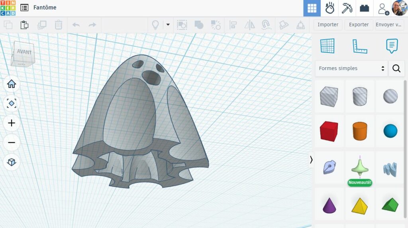Screen dimensions: 408x228
Task: Open the Workplane tool in the side panel
Action: coord(328,46)
